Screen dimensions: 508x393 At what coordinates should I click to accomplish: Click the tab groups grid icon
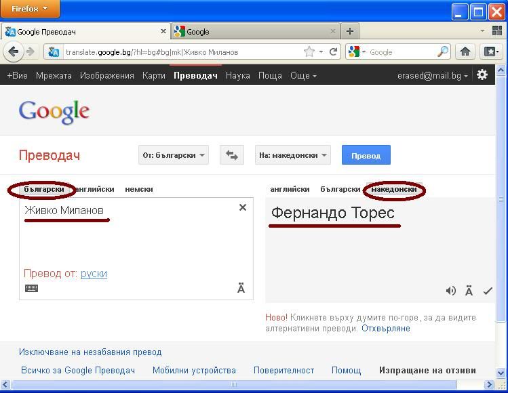pyautogui.click(x=497, y=30)
